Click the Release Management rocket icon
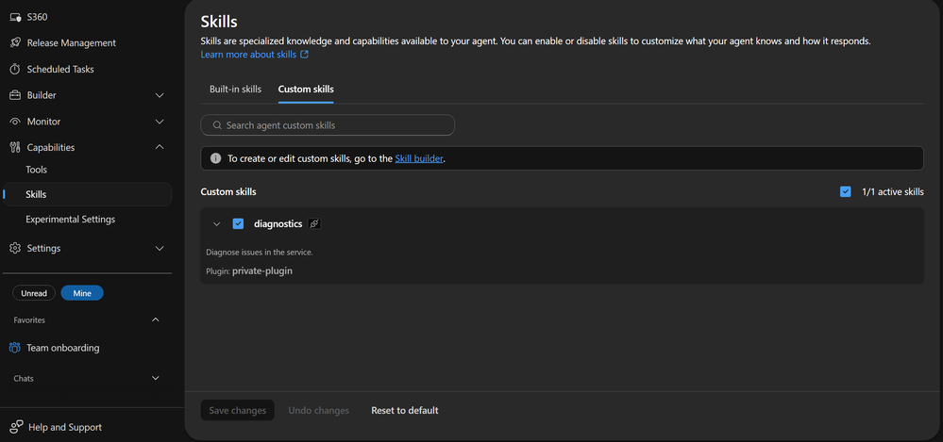Viewport: 943px width, 442px height. coord(16,43)
